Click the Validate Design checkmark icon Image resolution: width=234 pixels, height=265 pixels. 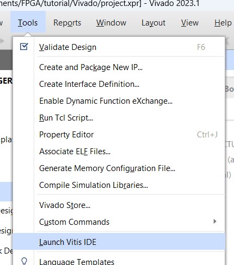(24, 47)
